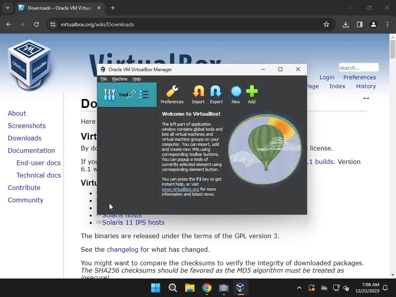Click the VirtualBox taskbar icon

pyautogui.click(x=241, y=288)
